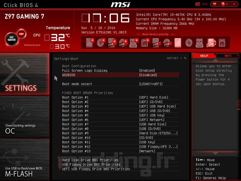The width and height of the screenshot is (241, 181).
Task: Click the 17:06 clock display
Action: [x=106, y=18]
